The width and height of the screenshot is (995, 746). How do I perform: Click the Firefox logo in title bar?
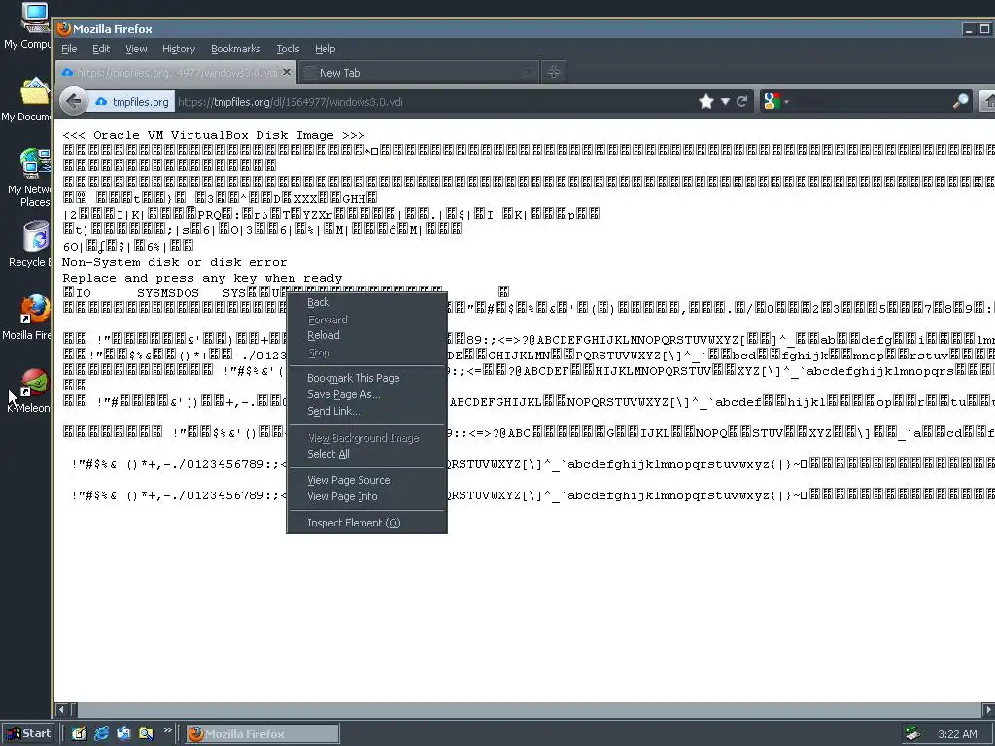click(63, 29)
